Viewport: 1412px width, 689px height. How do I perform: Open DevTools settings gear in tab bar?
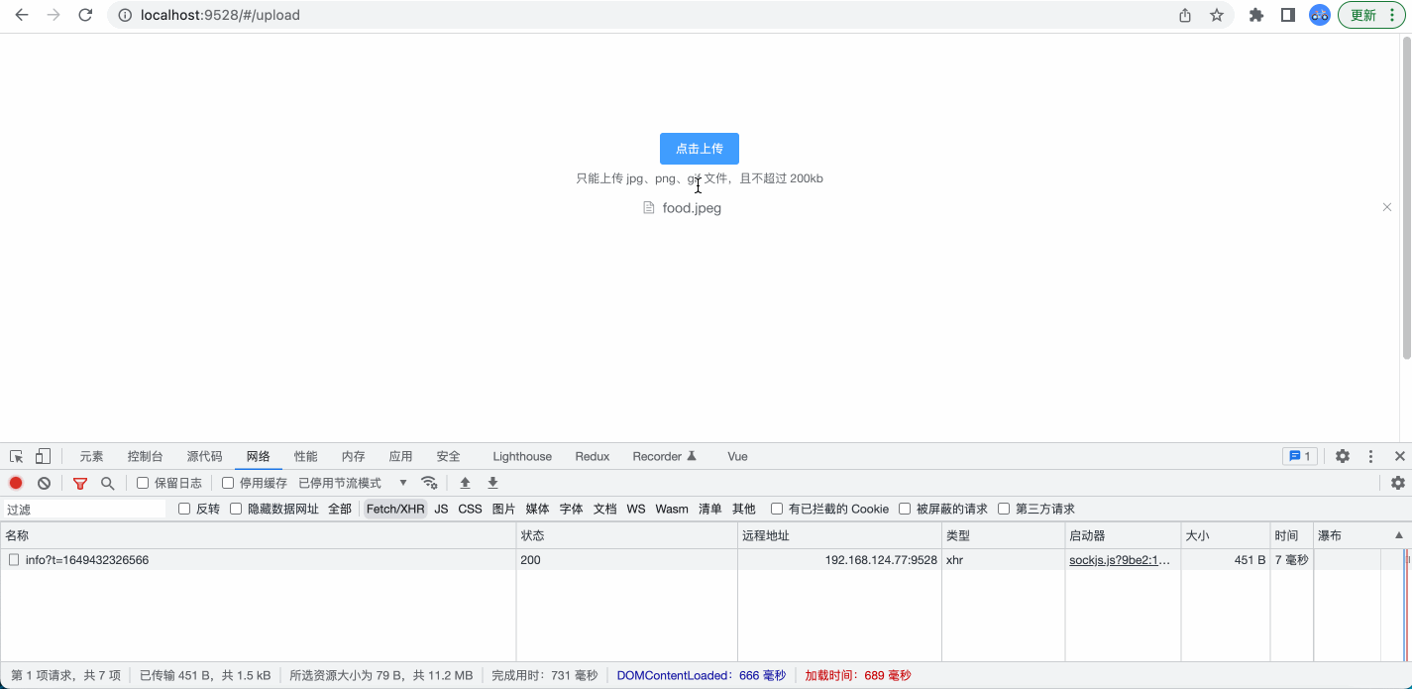click(x=1343, y=456)
